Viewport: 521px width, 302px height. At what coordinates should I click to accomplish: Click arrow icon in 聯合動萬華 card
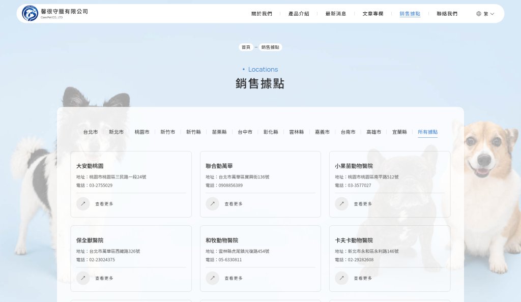pos(212,204)
